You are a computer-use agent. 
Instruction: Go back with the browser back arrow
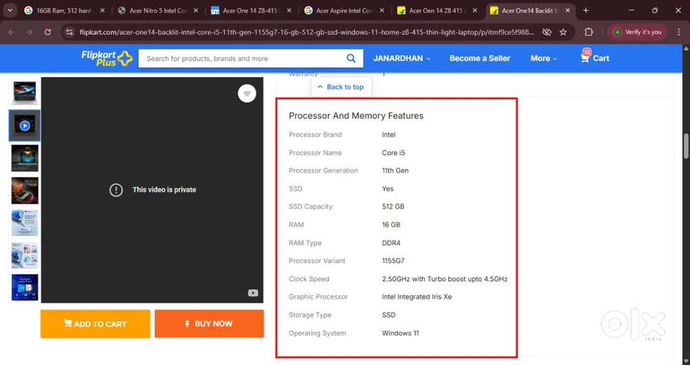pos(11,32)
